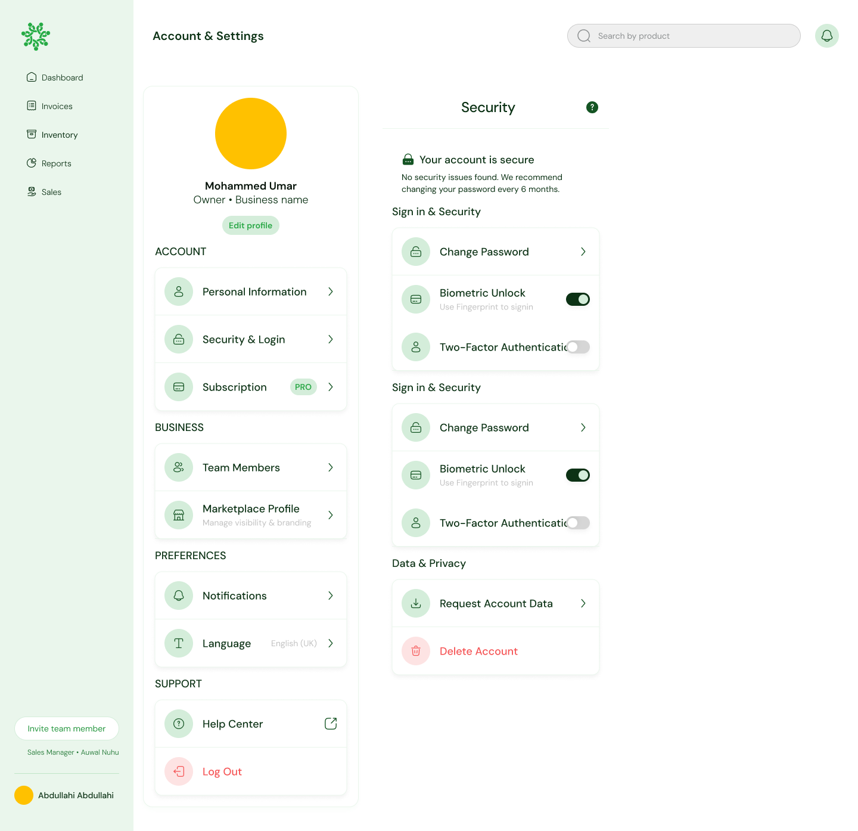
Task: Click the search magnifier icon
Action: coord(584,36)
